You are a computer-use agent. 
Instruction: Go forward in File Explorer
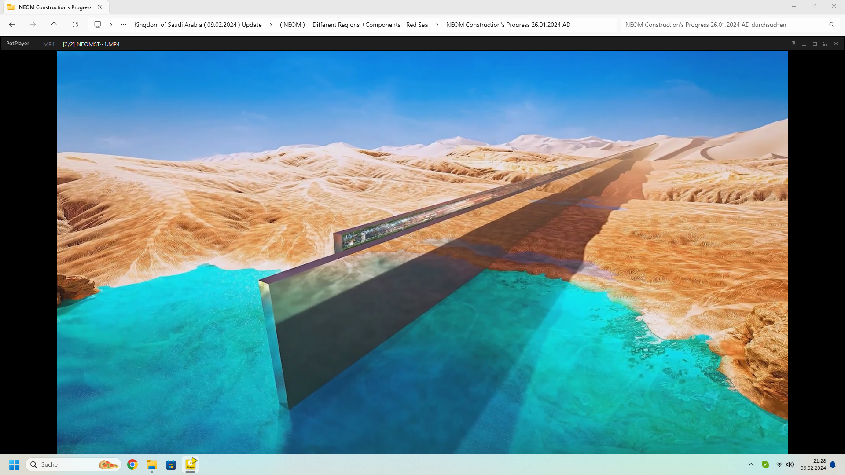[33, 25]
